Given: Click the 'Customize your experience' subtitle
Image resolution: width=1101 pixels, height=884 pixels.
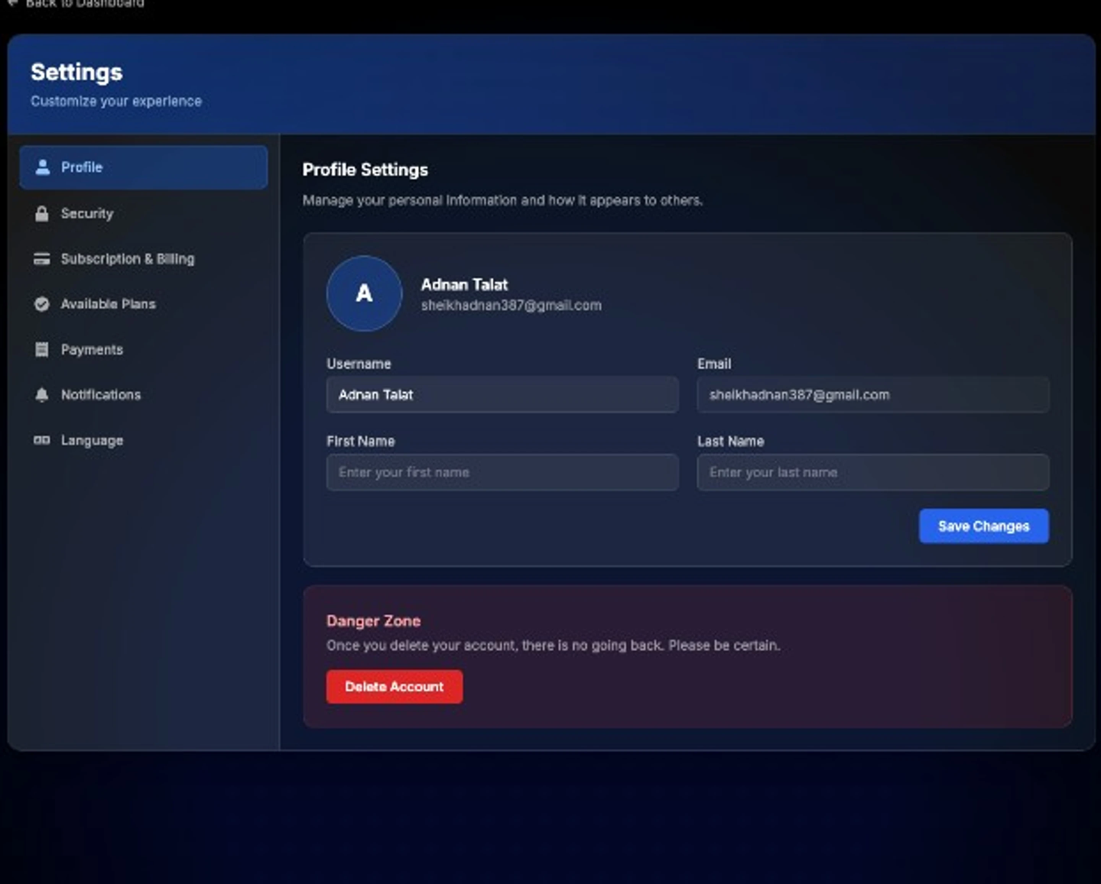Looking at the screenshot, I should (117, 101).
